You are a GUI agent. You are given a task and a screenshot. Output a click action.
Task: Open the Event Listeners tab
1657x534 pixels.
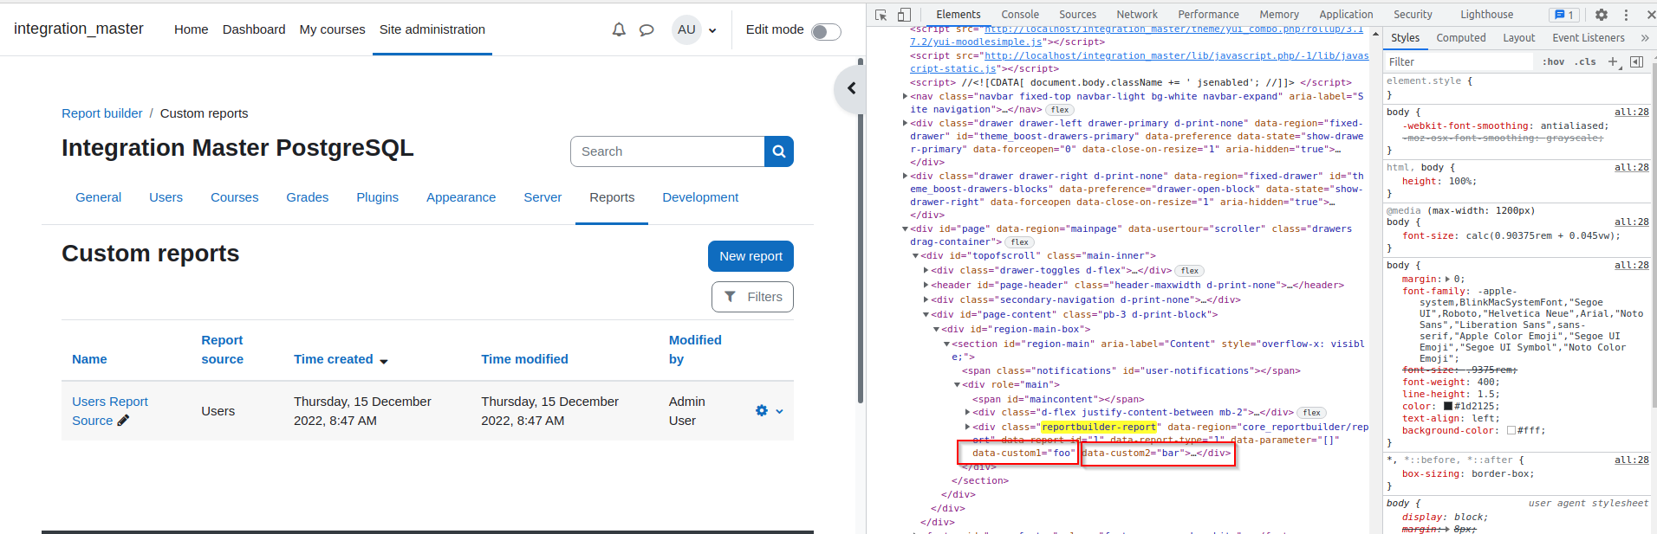click(1588, 38)
